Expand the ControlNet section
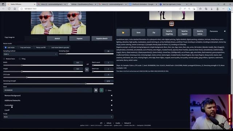The width and height of the screenshot is (233, 131). [x=58, y=105]
